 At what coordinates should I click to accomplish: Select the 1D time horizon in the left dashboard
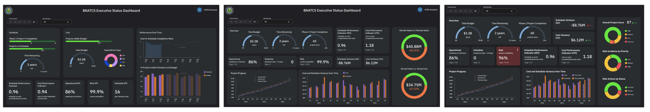11,22
